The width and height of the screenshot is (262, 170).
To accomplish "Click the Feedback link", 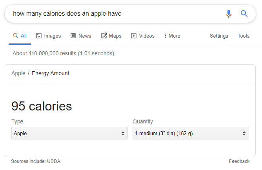I will tap(239, 161).
